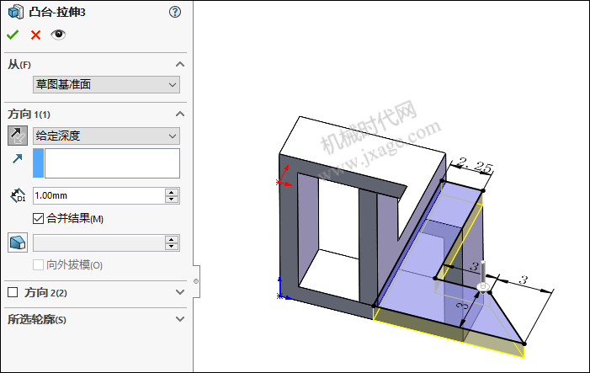The height and width of the screenshot is (373, 590).
Task: Cancel the feature with the red X
Action: pos(35,35)
